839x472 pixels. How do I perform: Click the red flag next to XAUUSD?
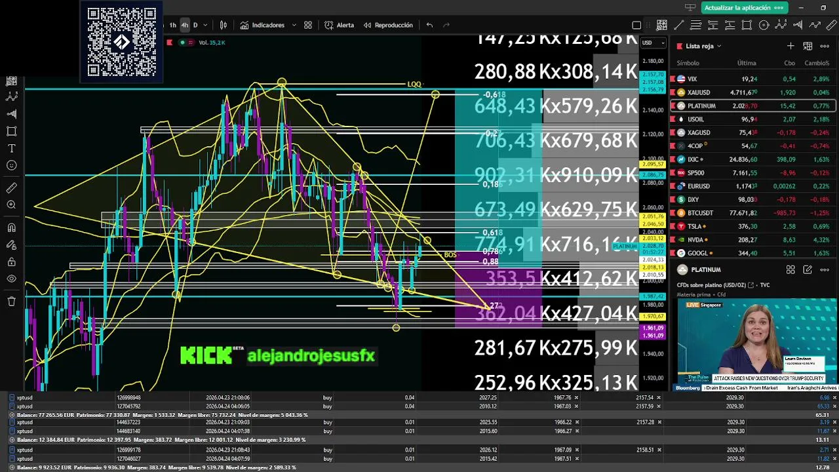tap(673, 92)
